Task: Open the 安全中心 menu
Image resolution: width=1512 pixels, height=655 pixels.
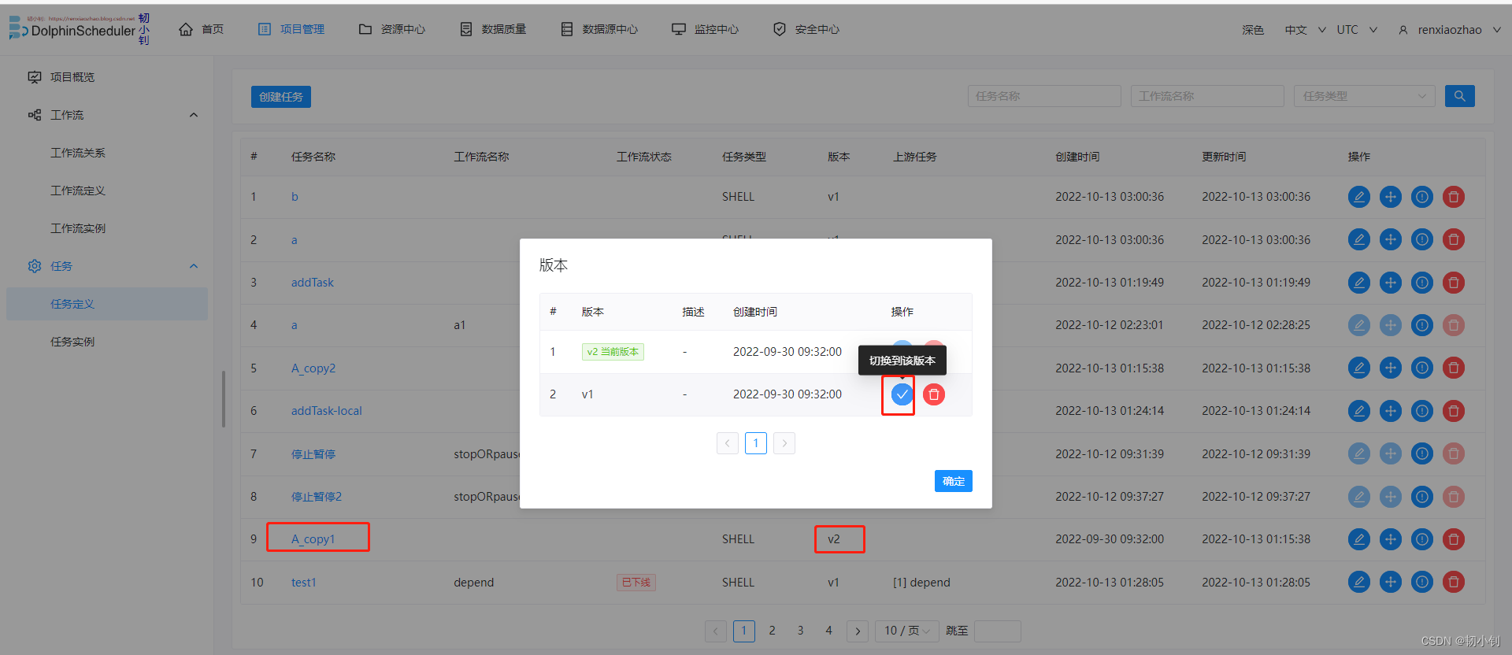Action: [806, 29]
